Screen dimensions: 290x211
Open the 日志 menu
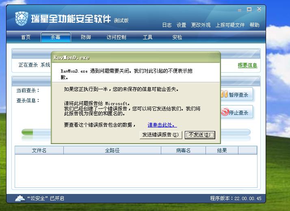coord(167,25)
